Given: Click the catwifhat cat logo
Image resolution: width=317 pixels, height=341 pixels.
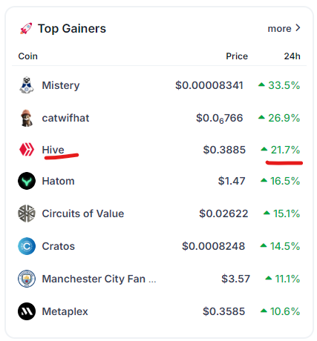Looking at the screenshot, I should point(26,118).
